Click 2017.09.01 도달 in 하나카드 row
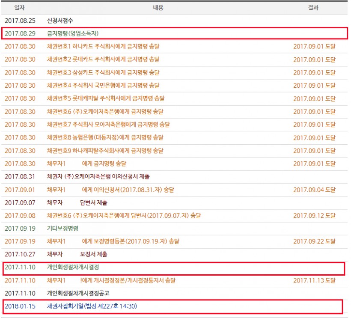This screenshot has height=318, width=351. pyautogui.click(x=314, y=47)
